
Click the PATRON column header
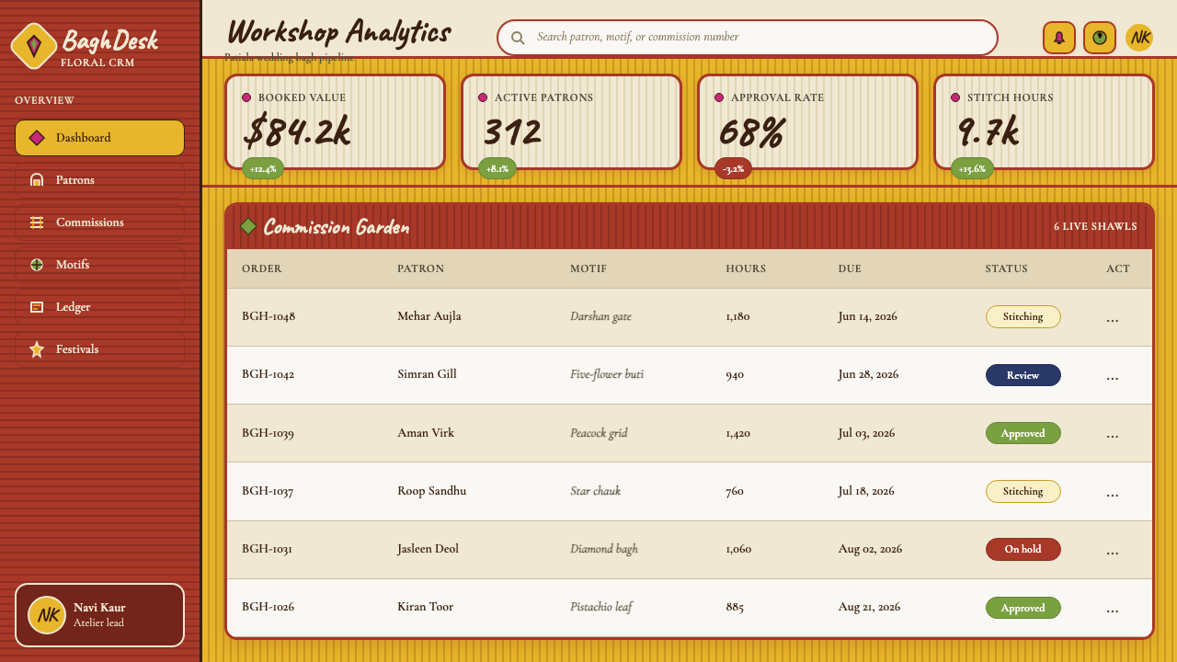coord(421,268)
